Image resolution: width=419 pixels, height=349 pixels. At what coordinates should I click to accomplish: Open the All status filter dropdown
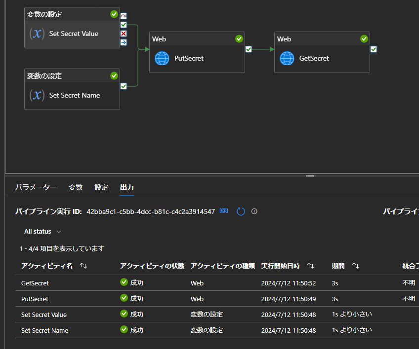(43, 231)
